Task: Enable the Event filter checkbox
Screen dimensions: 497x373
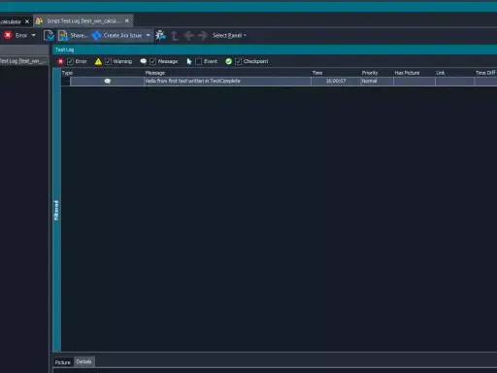Action: click(199, 61)
